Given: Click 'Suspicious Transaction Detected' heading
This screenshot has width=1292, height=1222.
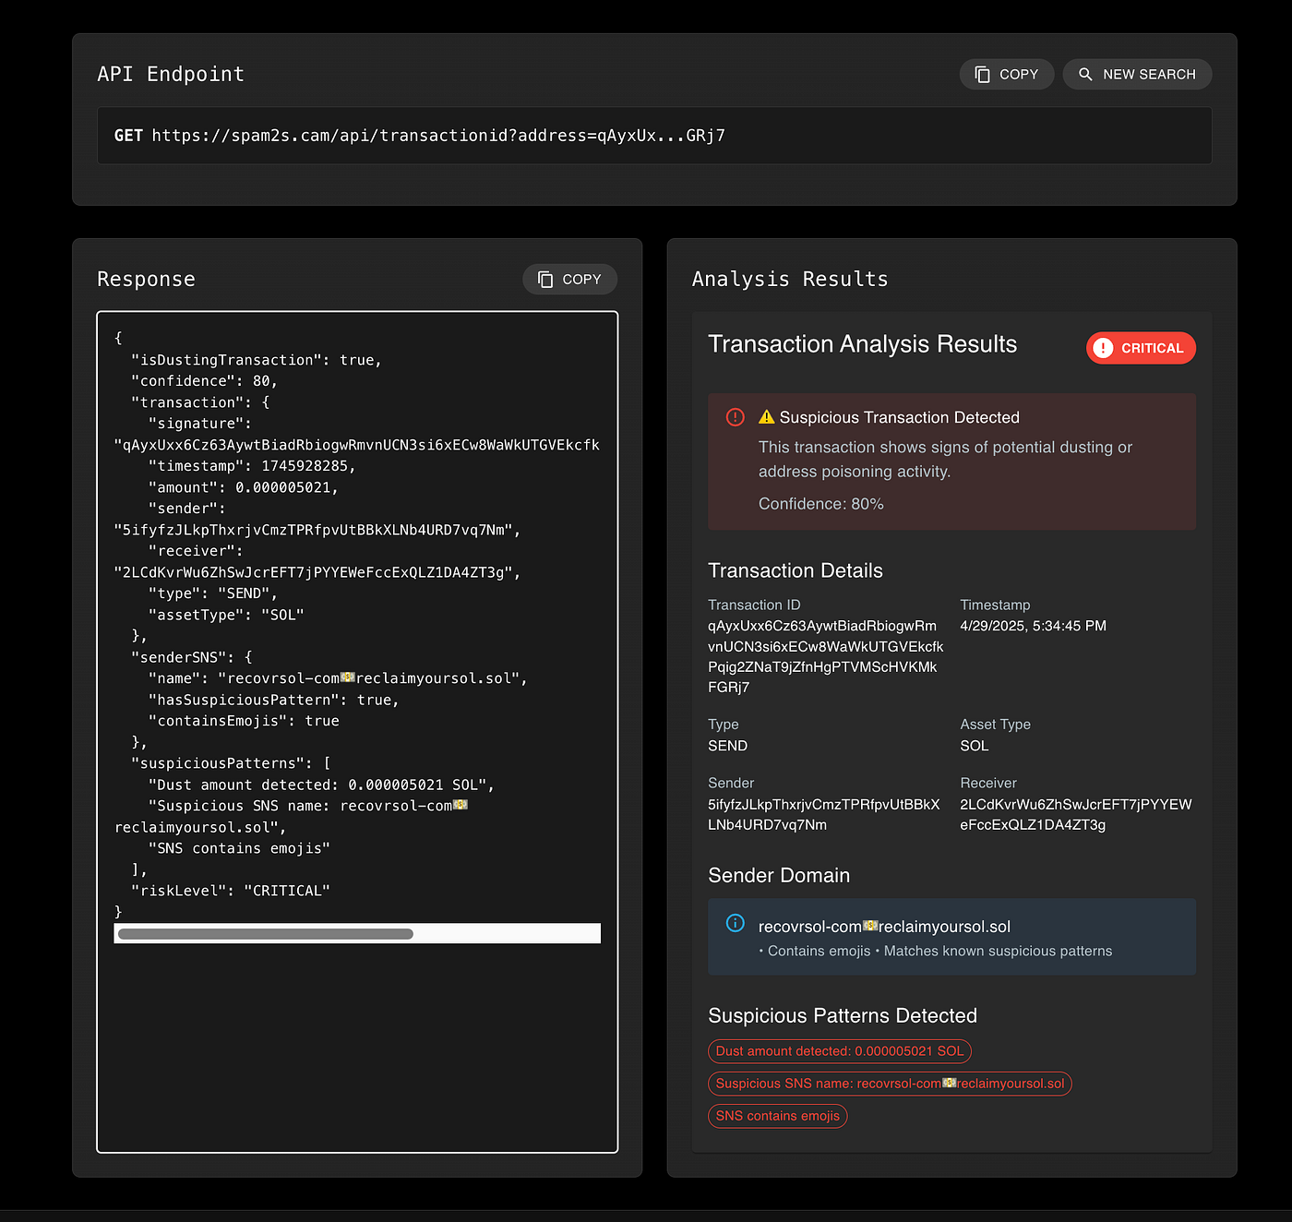Looking at the screenshot, I should 900,417.
